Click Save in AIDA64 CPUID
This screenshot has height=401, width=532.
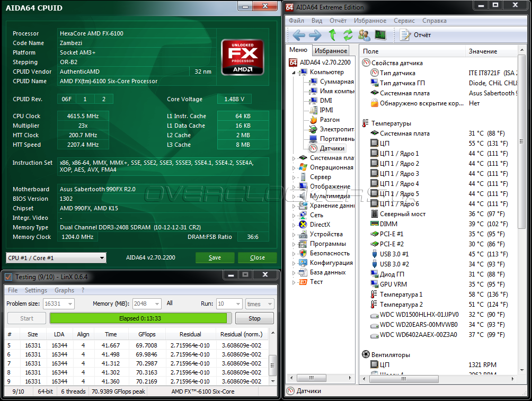[215, 258]
